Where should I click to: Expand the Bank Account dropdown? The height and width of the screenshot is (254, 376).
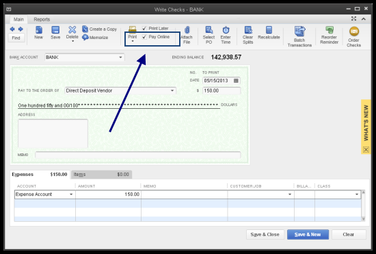[x=120, y=57]
